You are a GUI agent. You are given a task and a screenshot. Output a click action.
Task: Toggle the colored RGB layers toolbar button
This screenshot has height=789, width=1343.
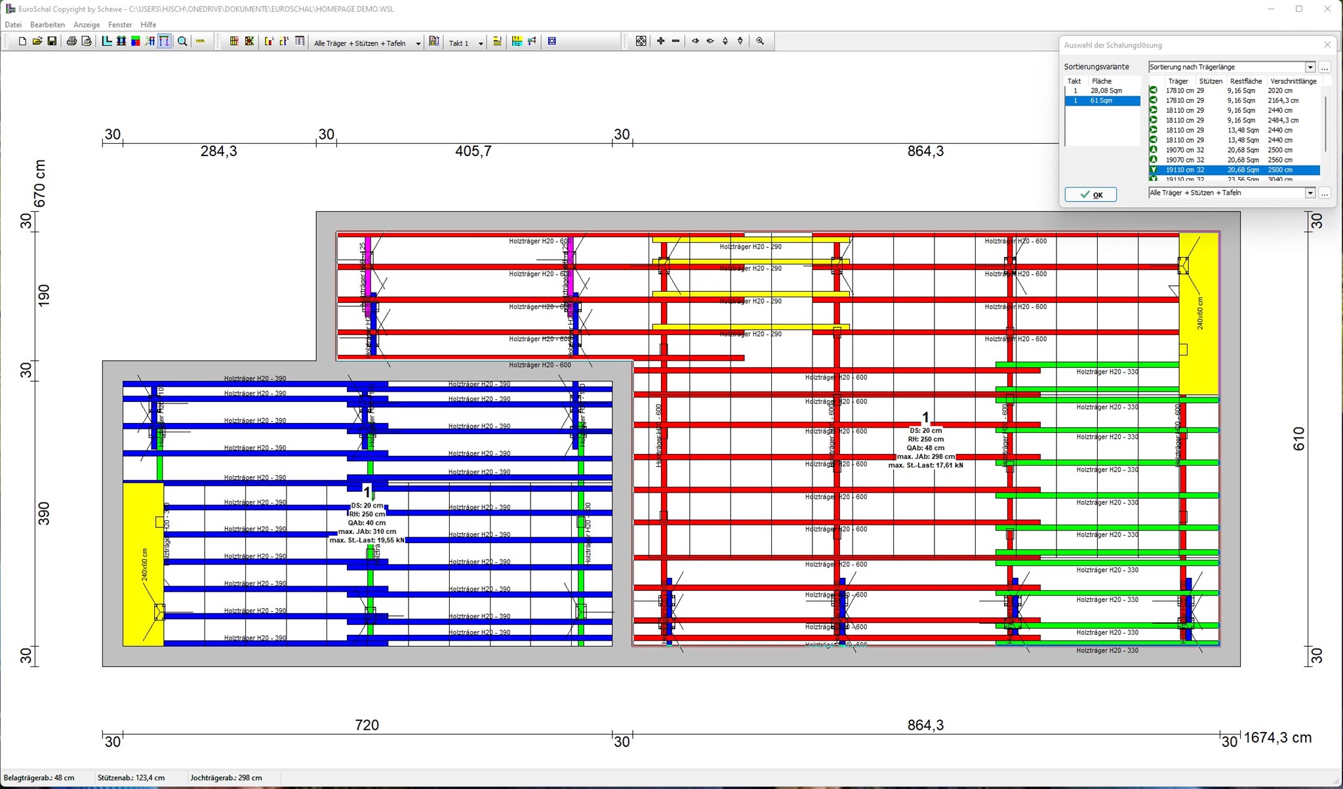[136, 41]
